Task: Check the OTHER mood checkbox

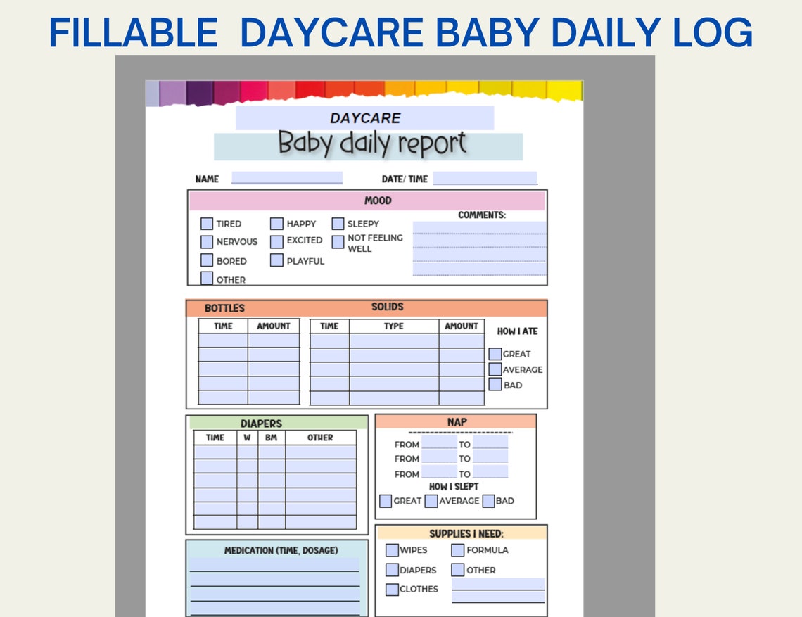Action: tap(207, 276)
